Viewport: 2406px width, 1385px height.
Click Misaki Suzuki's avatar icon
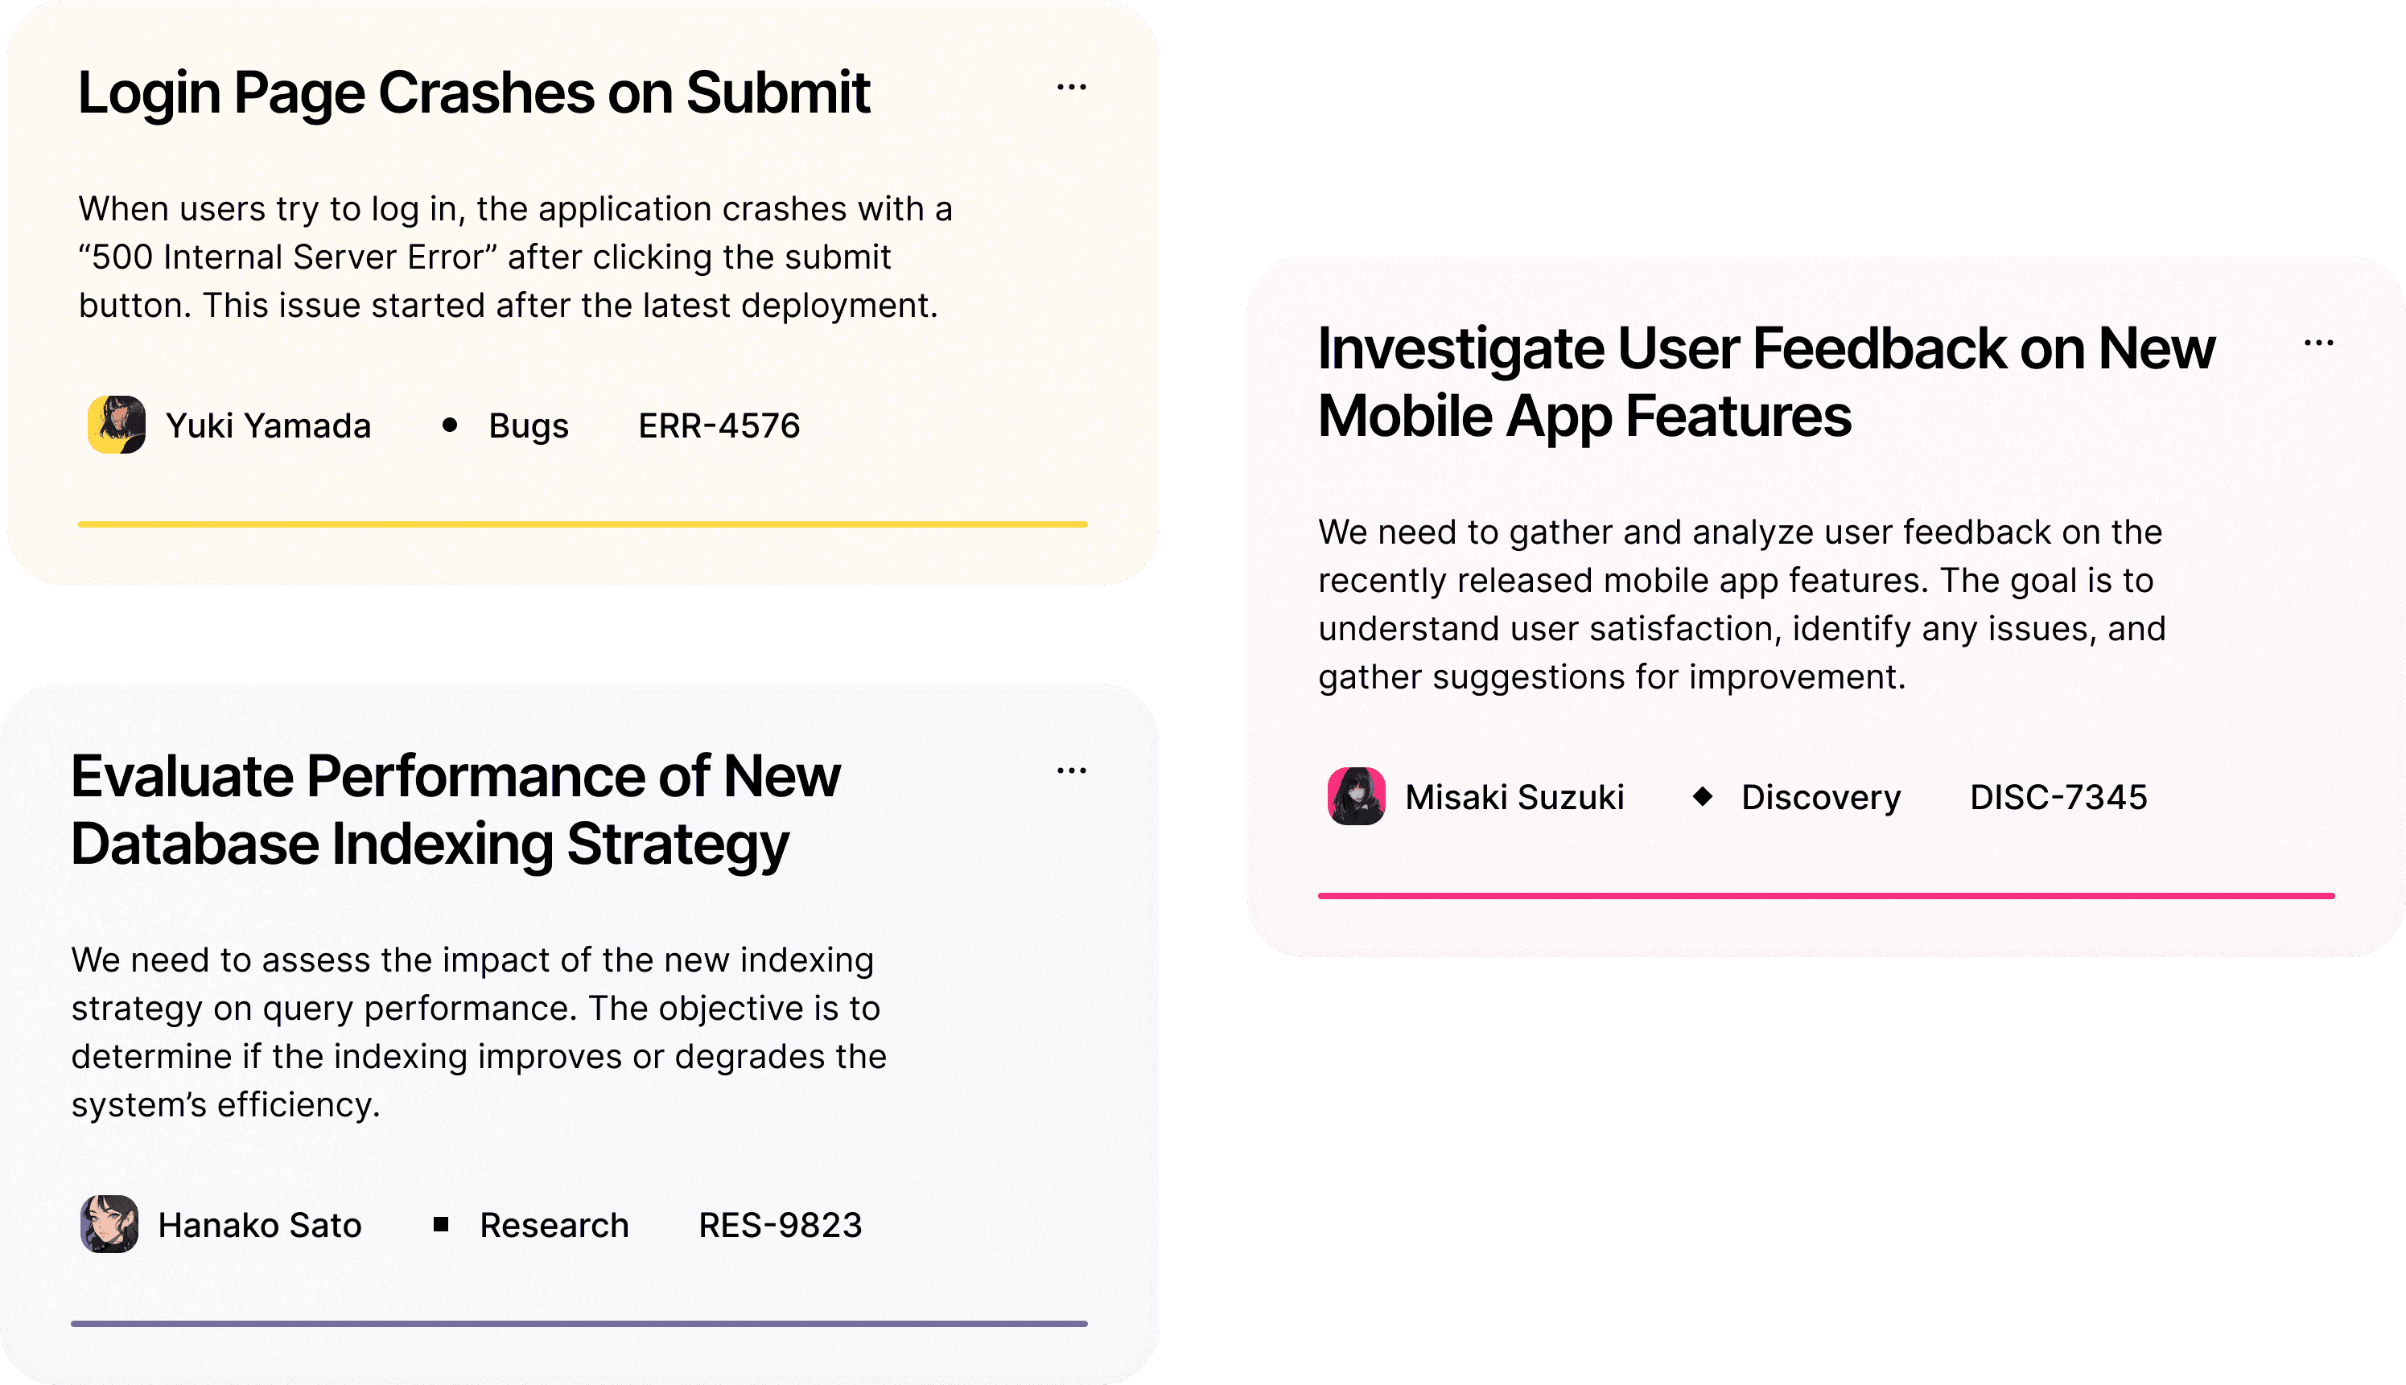pyautogui.click(x=1353, y=799)
